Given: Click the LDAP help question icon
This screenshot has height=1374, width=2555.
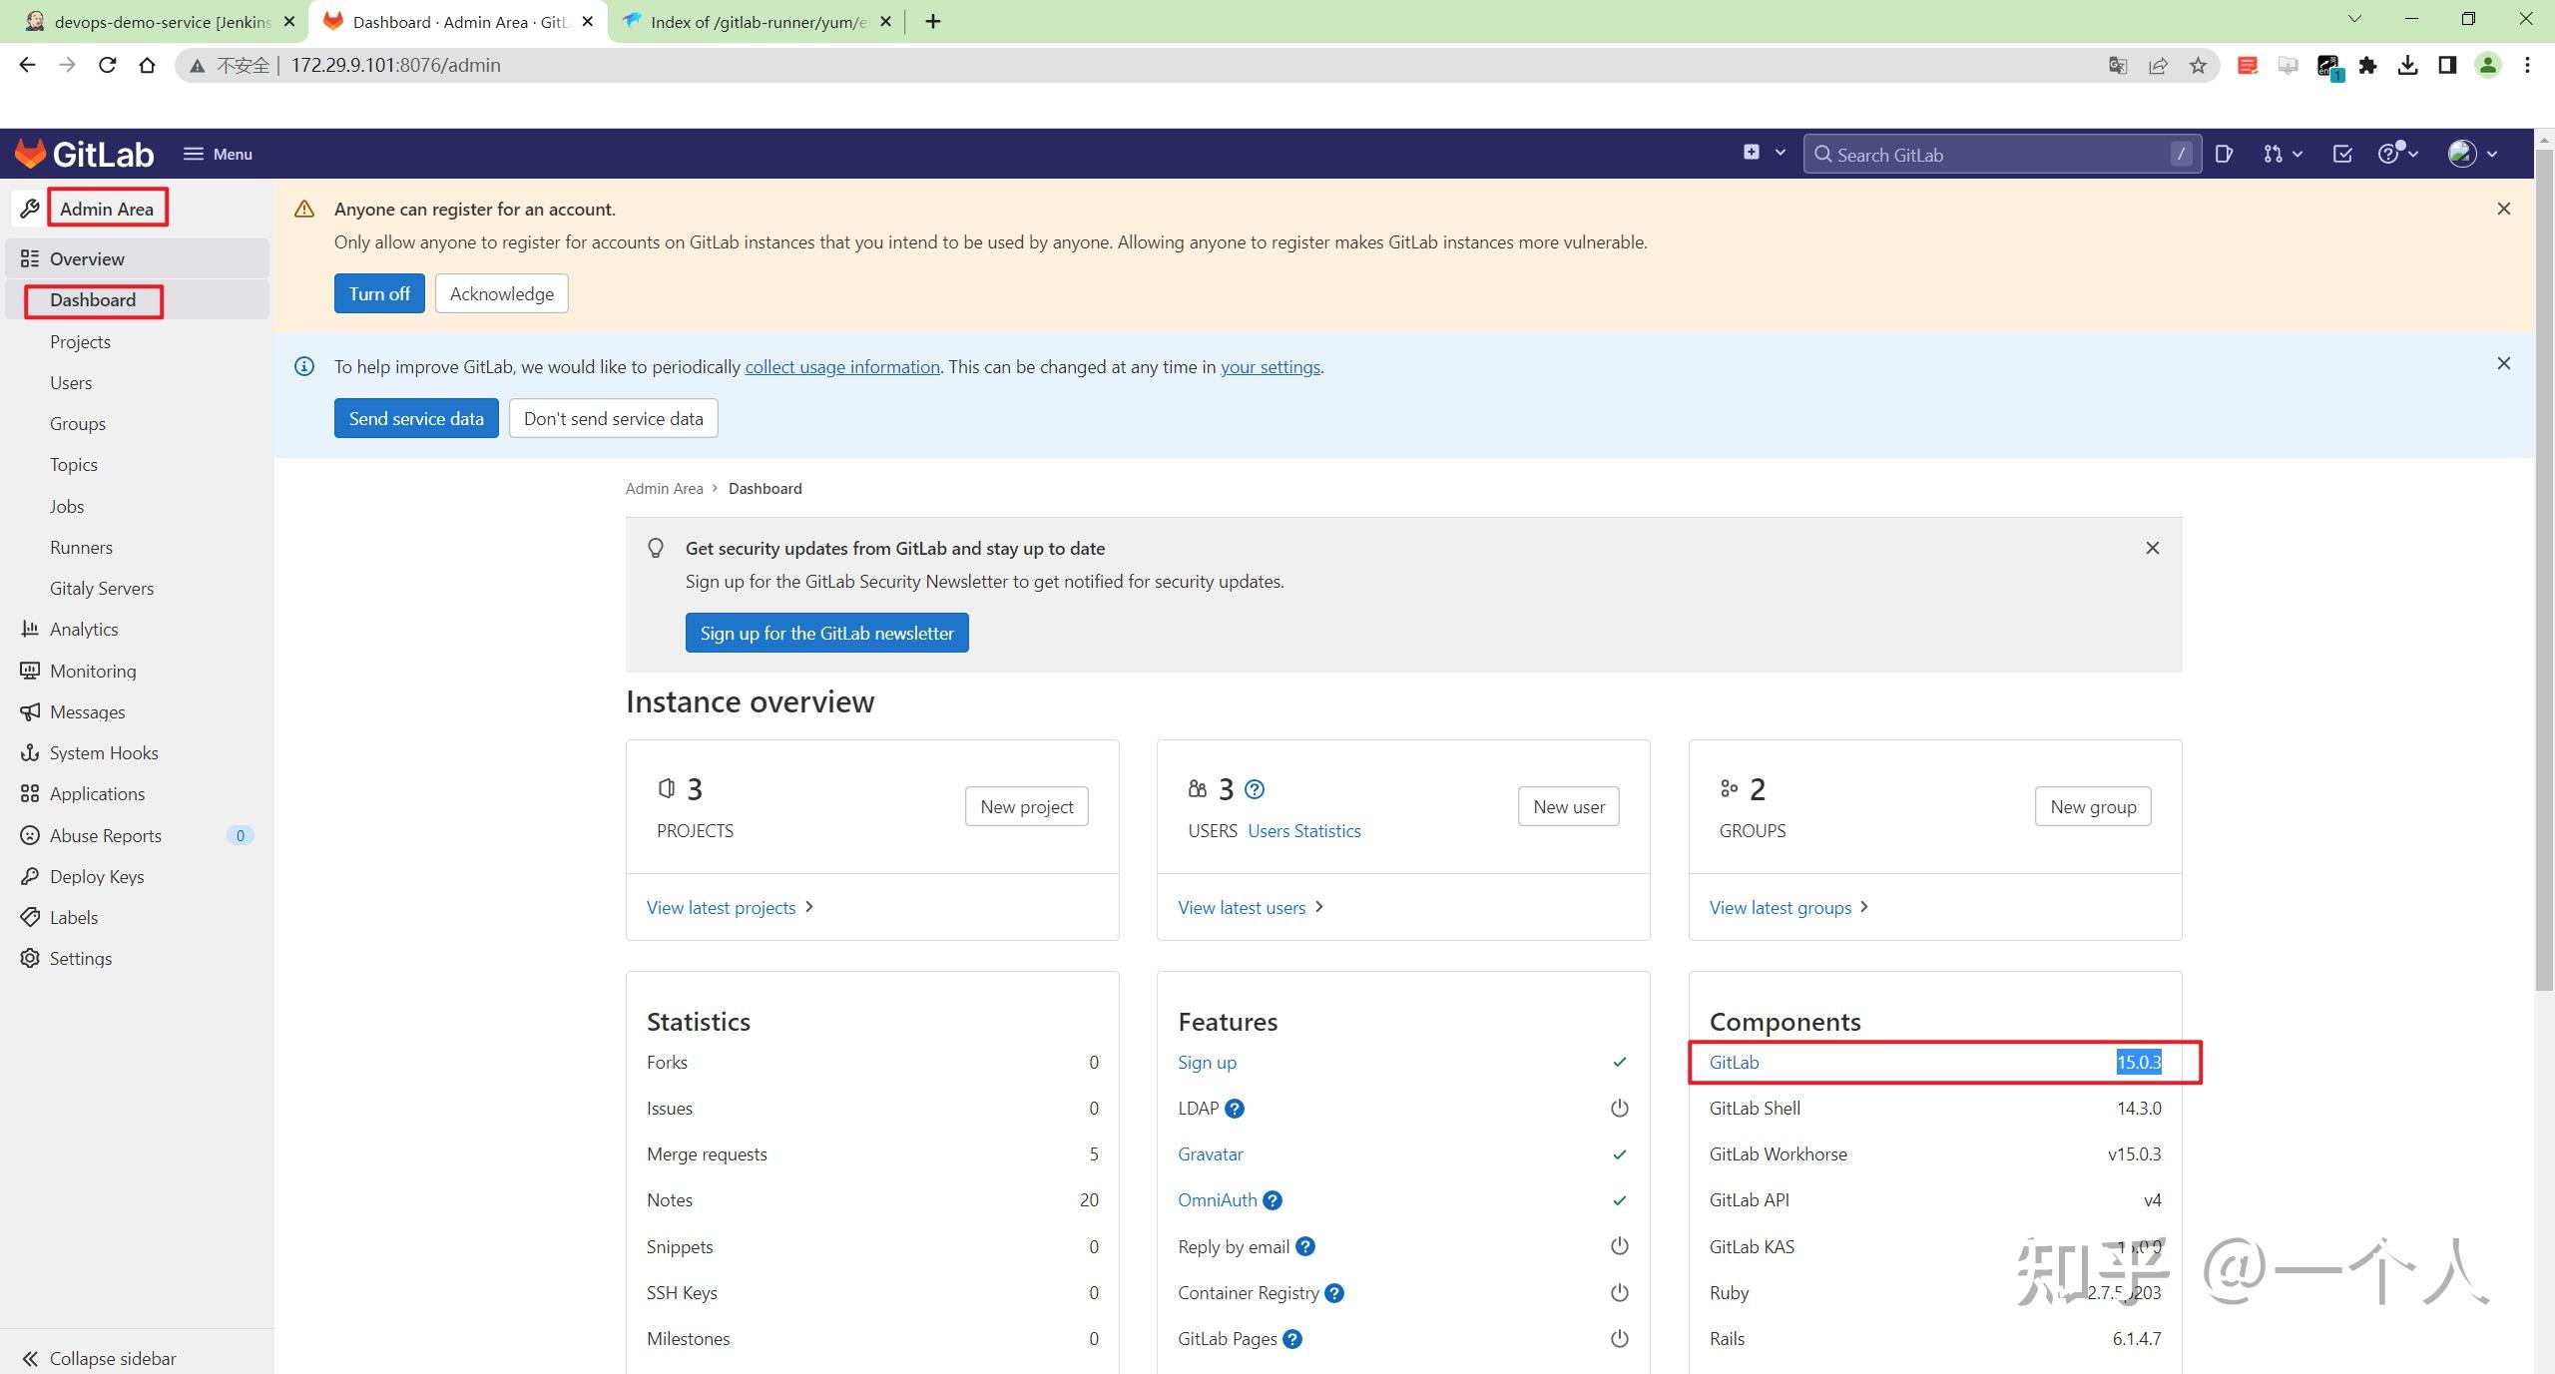Looking at the screenshot, I should tap(1234, 1109).
